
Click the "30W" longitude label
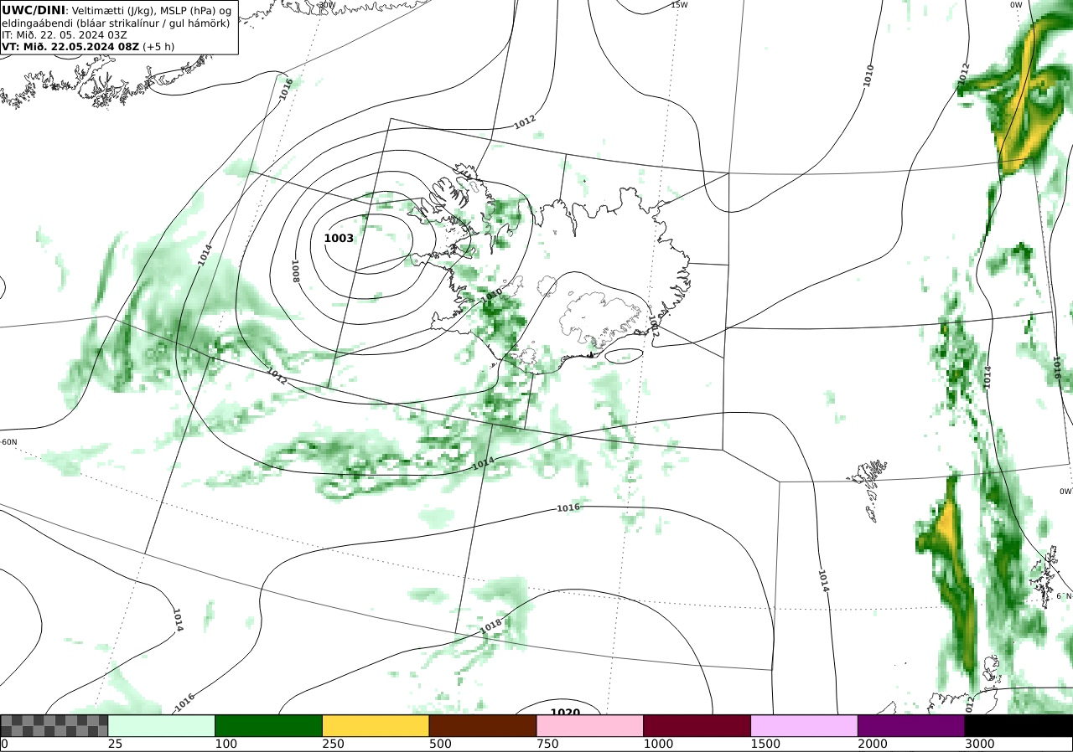point(327,5)
